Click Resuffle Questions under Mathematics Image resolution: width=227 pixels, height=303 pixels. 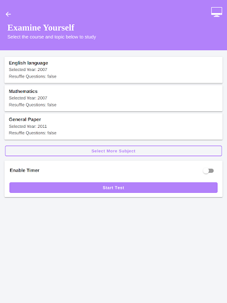[33, 105]
